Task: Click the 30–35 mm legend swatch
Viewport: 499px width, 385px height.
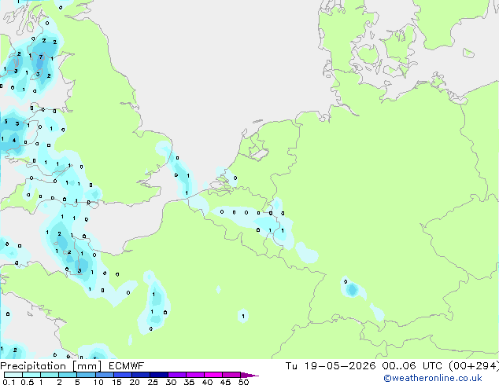Action: pos(177,375)
